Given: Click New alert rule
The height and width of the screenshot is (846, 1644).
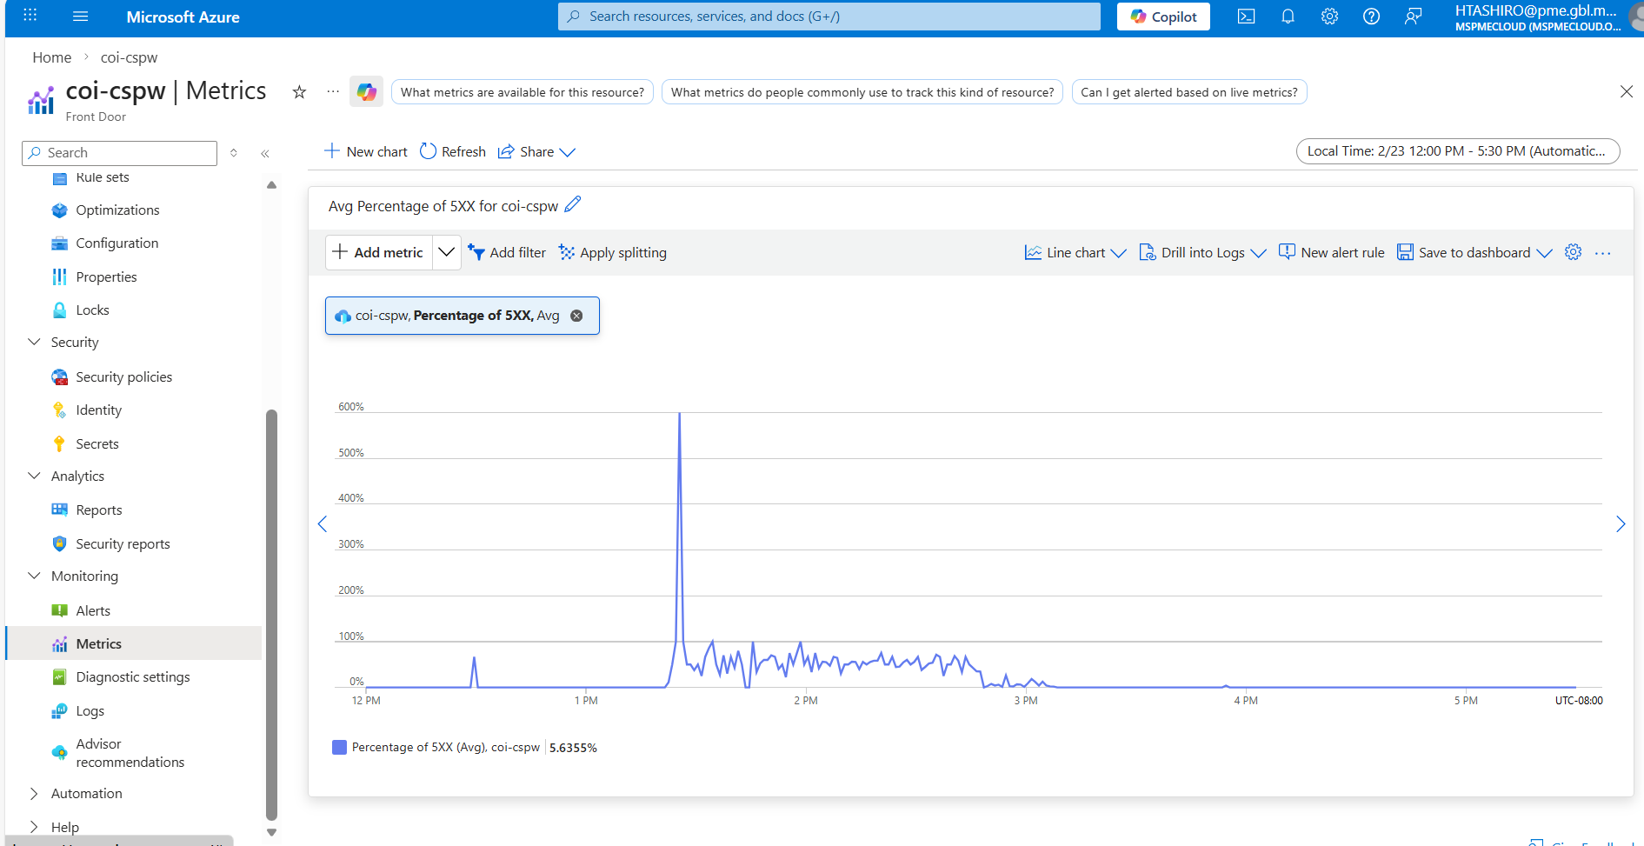Looking at the screenshot, I should (1332, 252).
